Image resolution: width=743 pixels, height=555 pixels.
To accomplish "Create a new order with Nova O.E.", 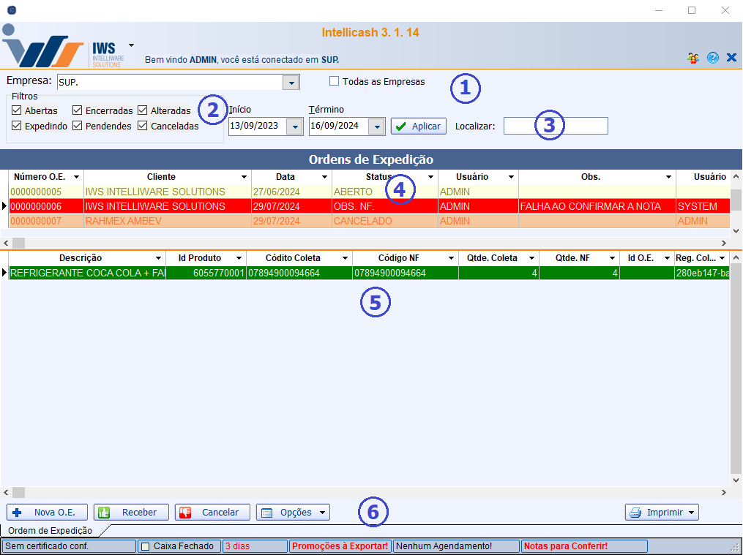I will [x=47, y=513].
